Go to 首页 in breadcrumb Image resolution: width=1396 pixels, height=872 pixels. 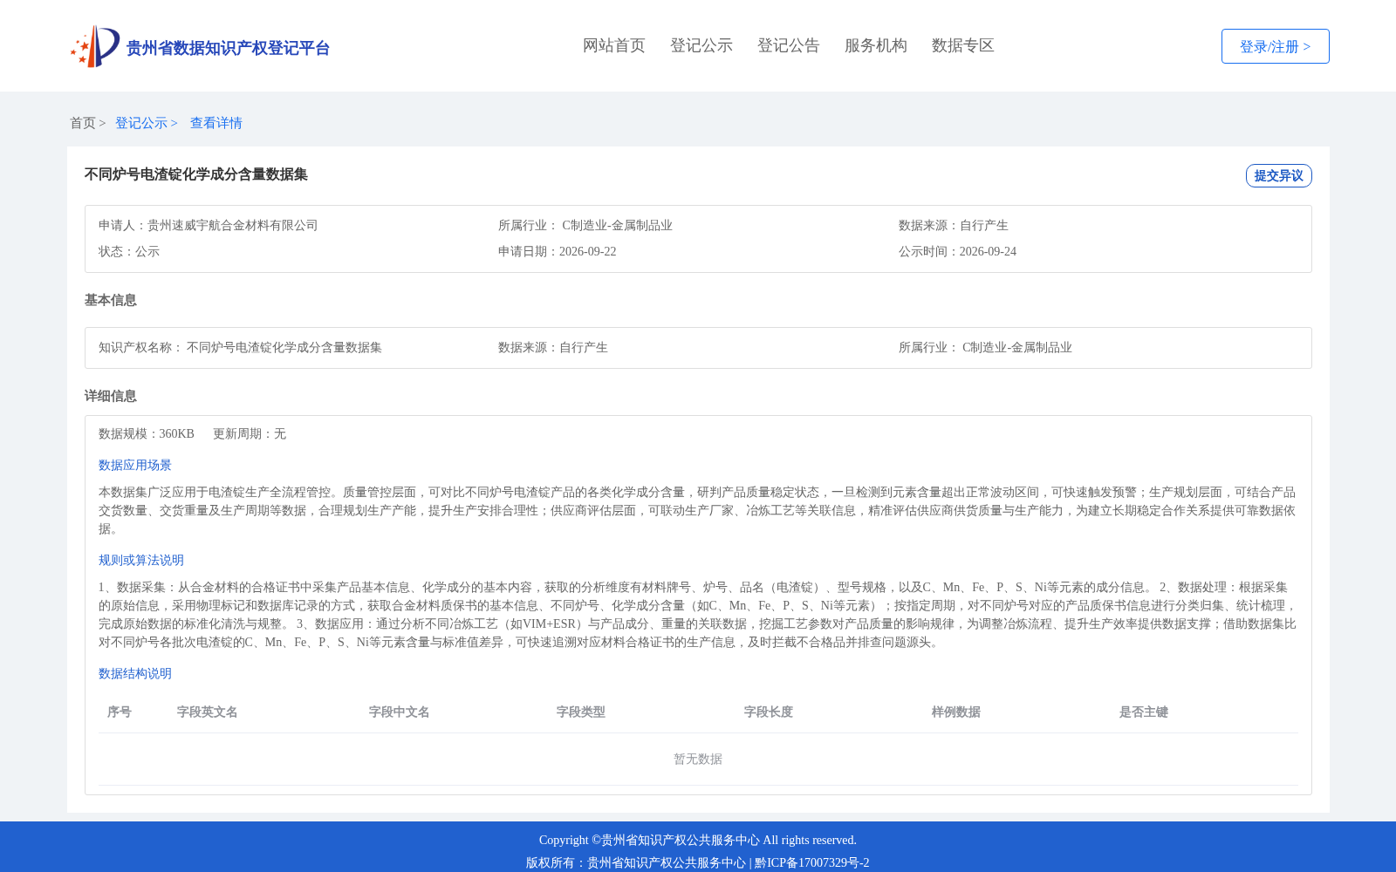point(83,123)
